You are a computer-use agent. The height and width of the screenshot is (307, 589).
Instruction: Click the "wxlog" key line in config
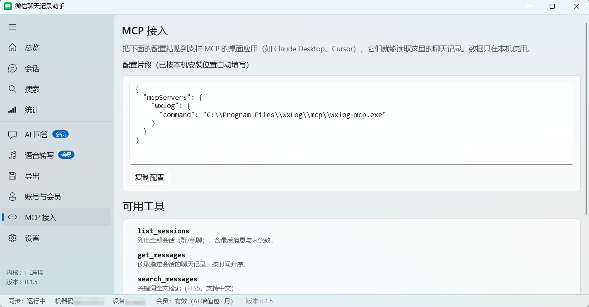pyautogui.click(x=171, y=106)
